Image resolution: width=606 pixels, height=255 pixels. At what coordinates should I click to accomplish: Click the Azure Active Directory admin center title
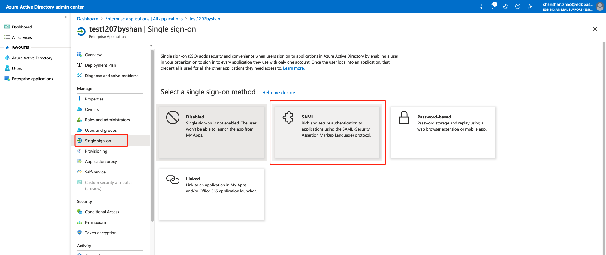(45, 7)
